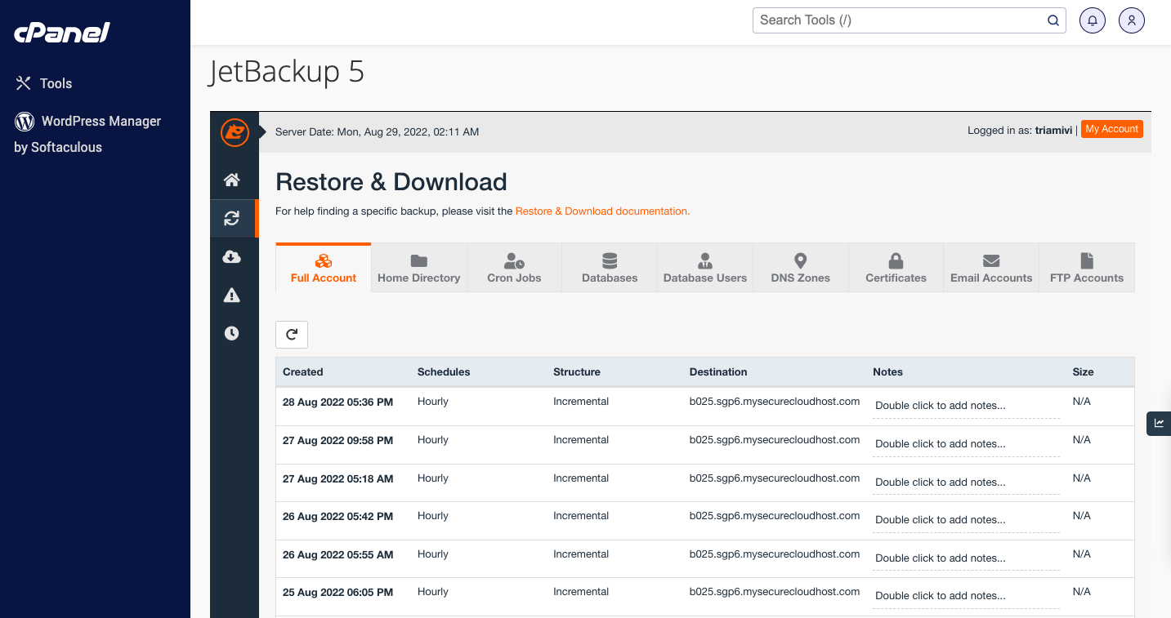This screenshot has height=618, width=1171.
Task: Switch to the Databases tab
Action: tap(610, 268)
